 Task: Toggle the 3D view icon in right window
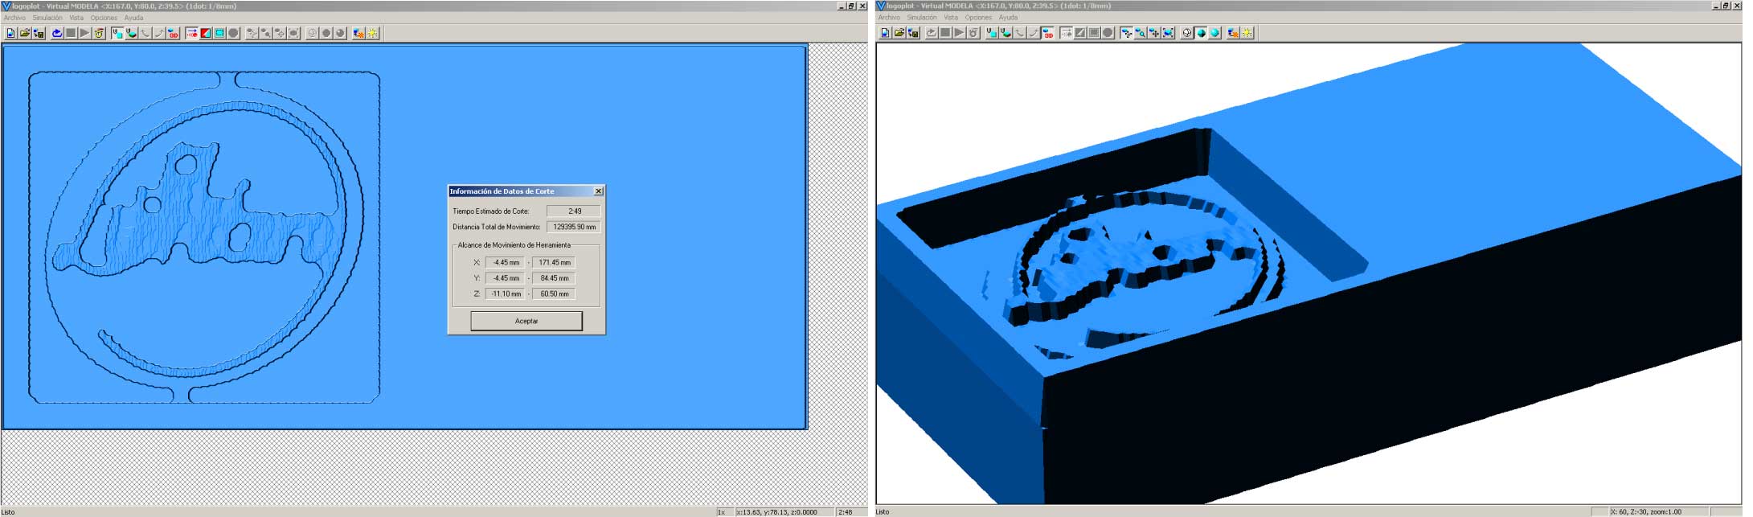pos(1048,33)
